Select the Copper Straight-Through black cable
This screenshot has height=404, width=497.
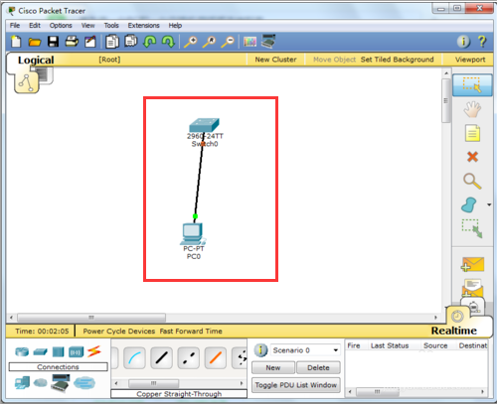point(161,357)
